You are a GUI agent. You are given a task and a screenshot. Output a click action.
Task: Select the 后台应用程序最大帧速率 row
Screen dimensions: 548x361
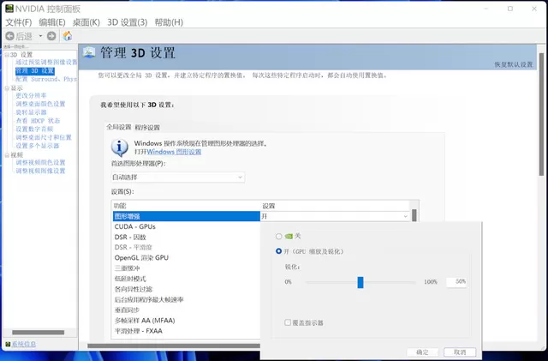(x=187, y=300)
